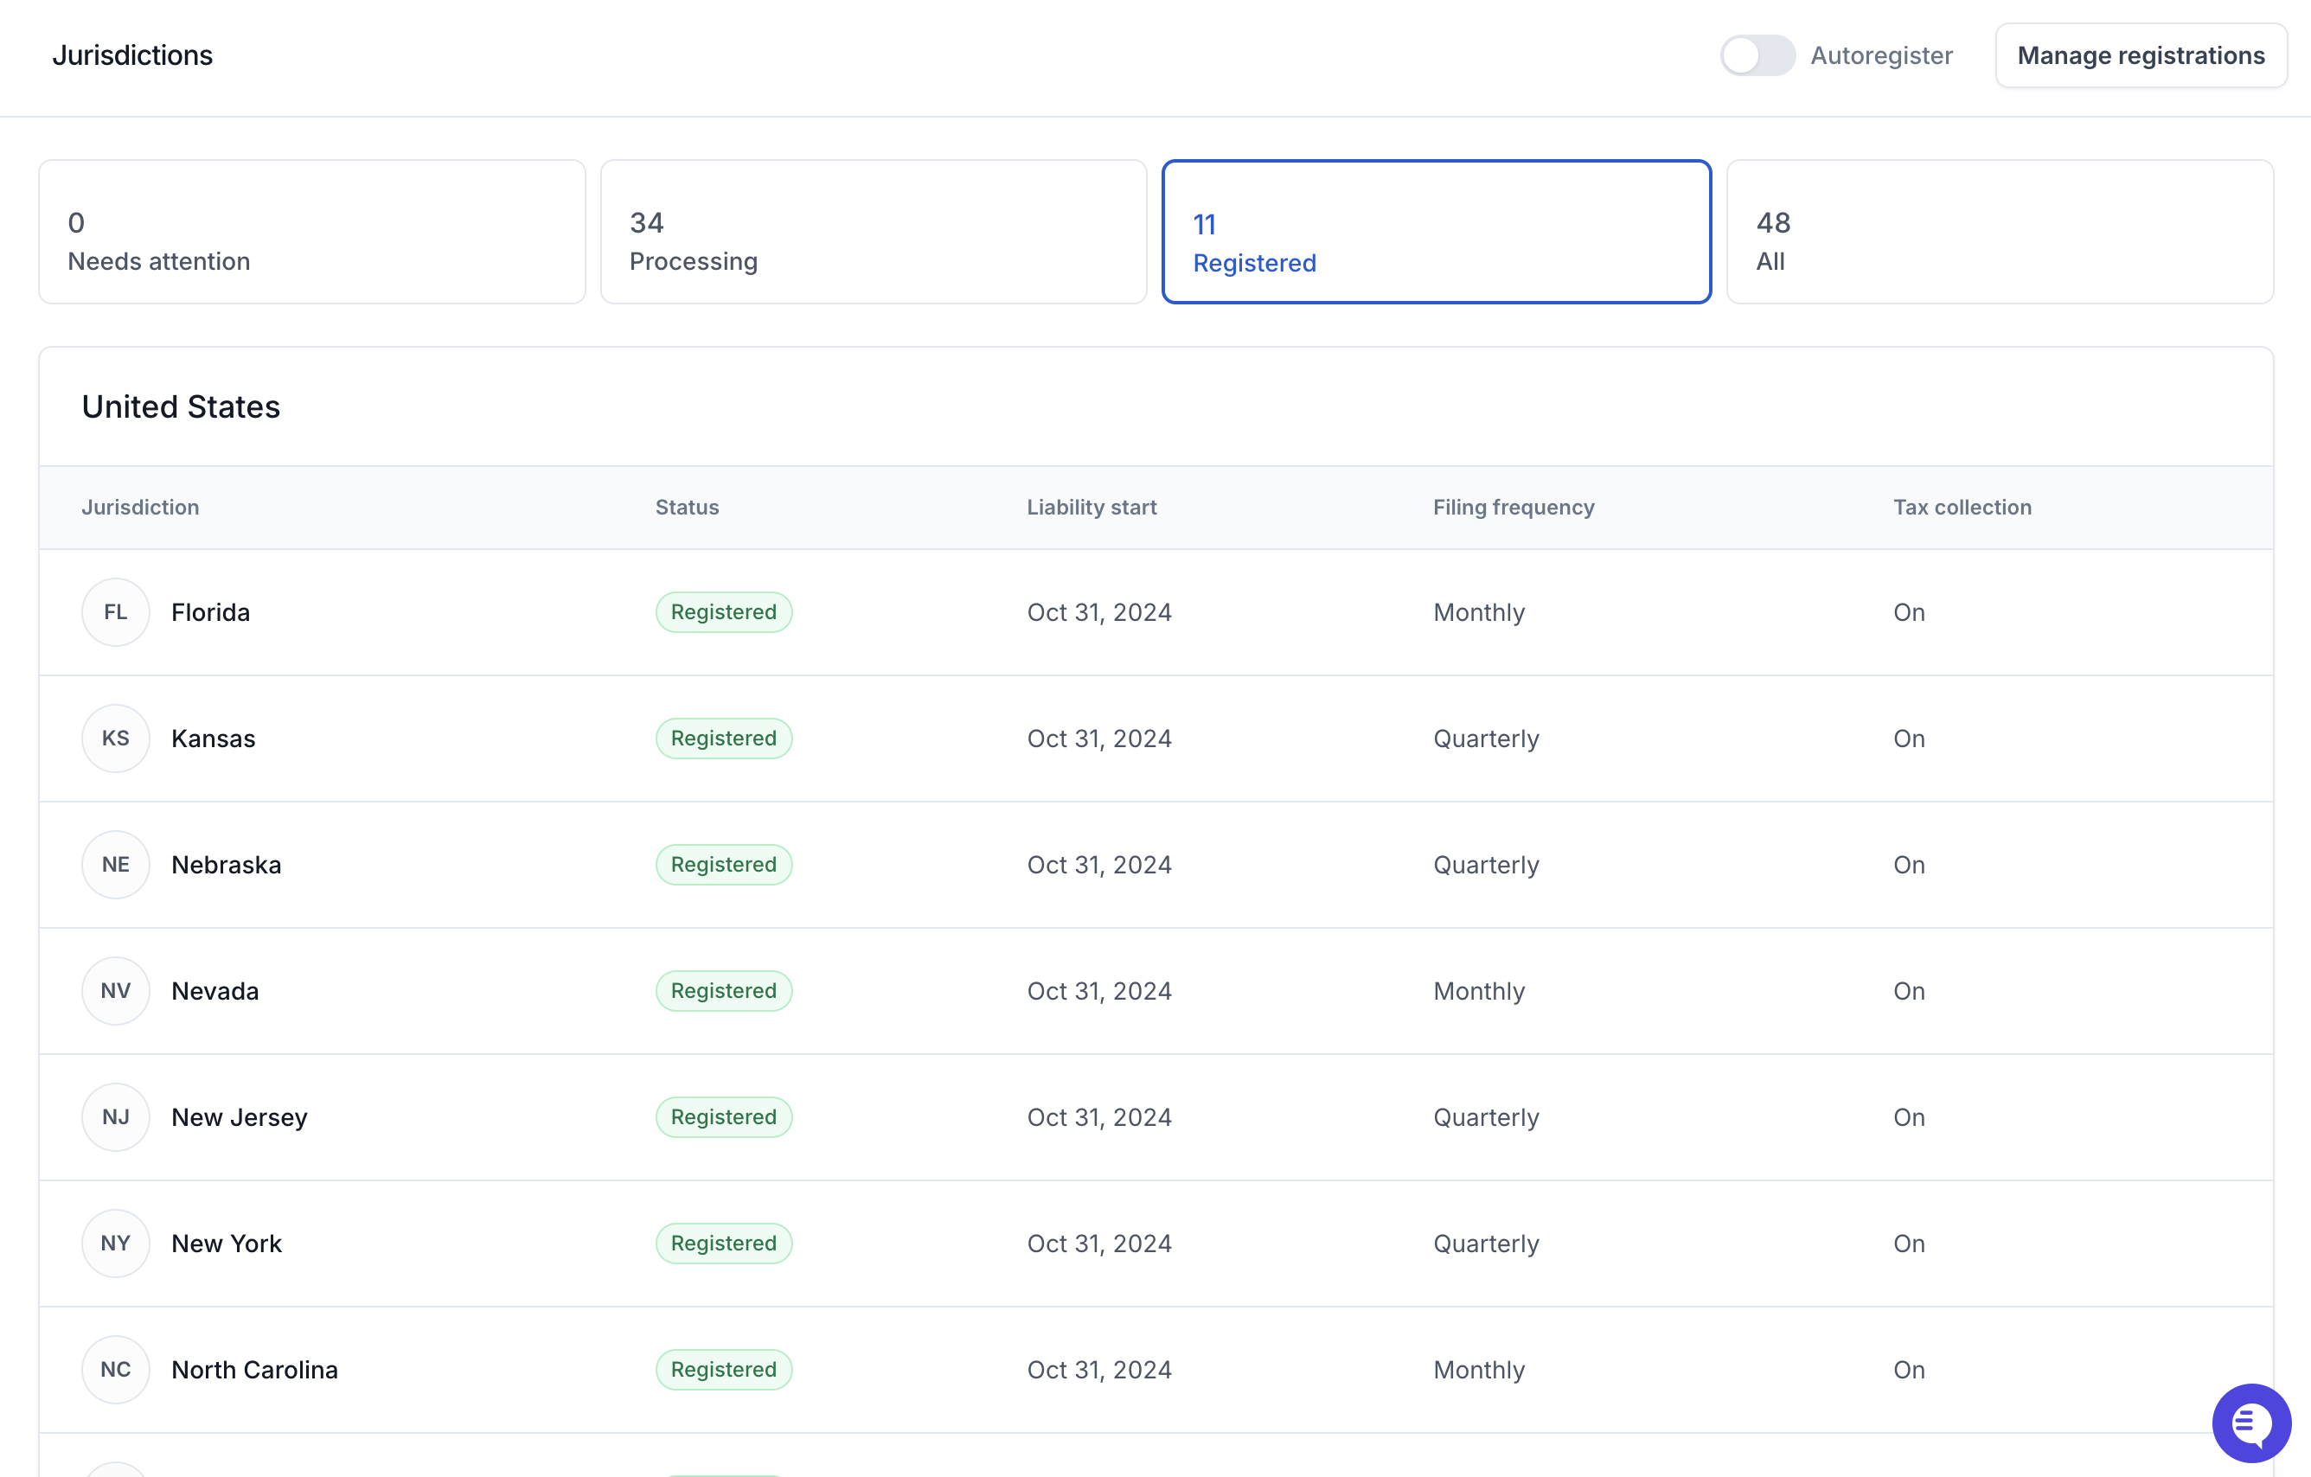Click Kansas's Registered status badge
2311x1477 pixels.
(724, 738)
